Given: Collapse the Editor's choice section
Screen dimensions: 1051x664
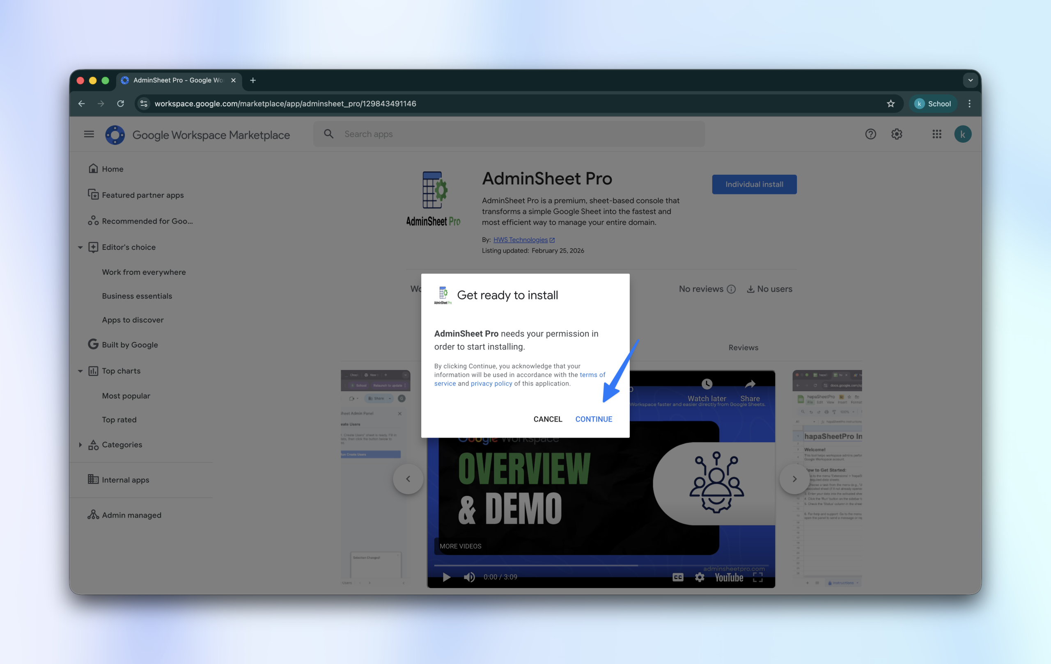Looking at the screenshot, I should pyautogui.click(x=80, y=247).
